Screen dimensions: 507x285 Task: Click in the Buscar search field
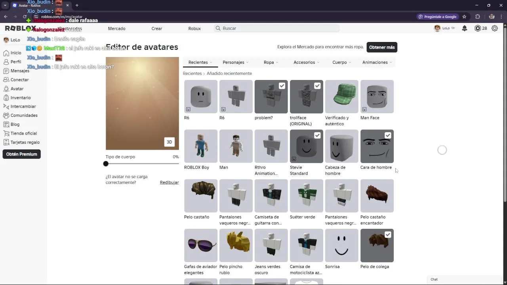pos(276,28)
